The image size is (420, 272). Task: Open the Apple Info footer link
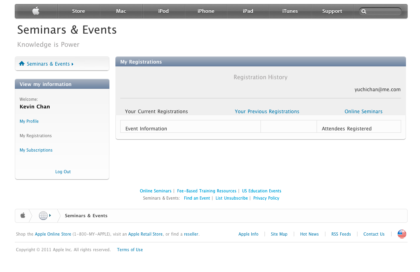click(x=248, y=234)
